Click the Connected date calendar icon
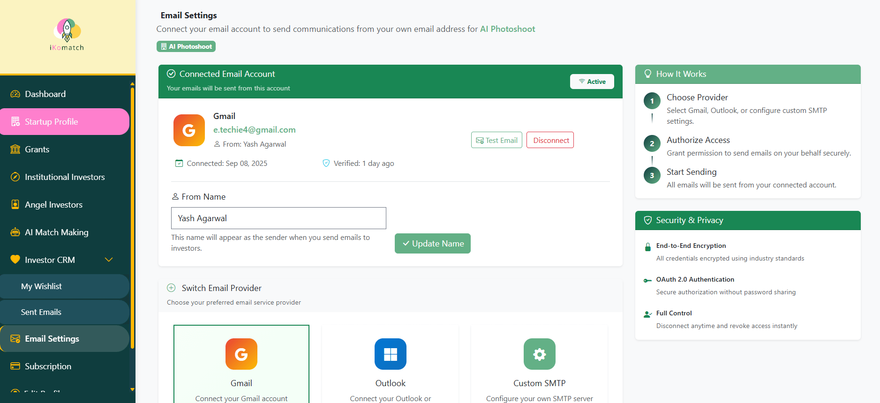 tap(179, 163)
